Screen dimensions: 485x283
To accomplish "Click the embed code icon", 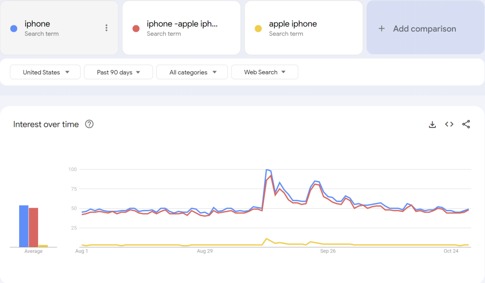I will click(x=449, y=124).
